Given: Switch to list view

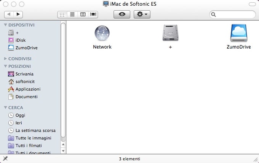Looking at the screenshot, I should pyautogui.click(x=72, y=14).
